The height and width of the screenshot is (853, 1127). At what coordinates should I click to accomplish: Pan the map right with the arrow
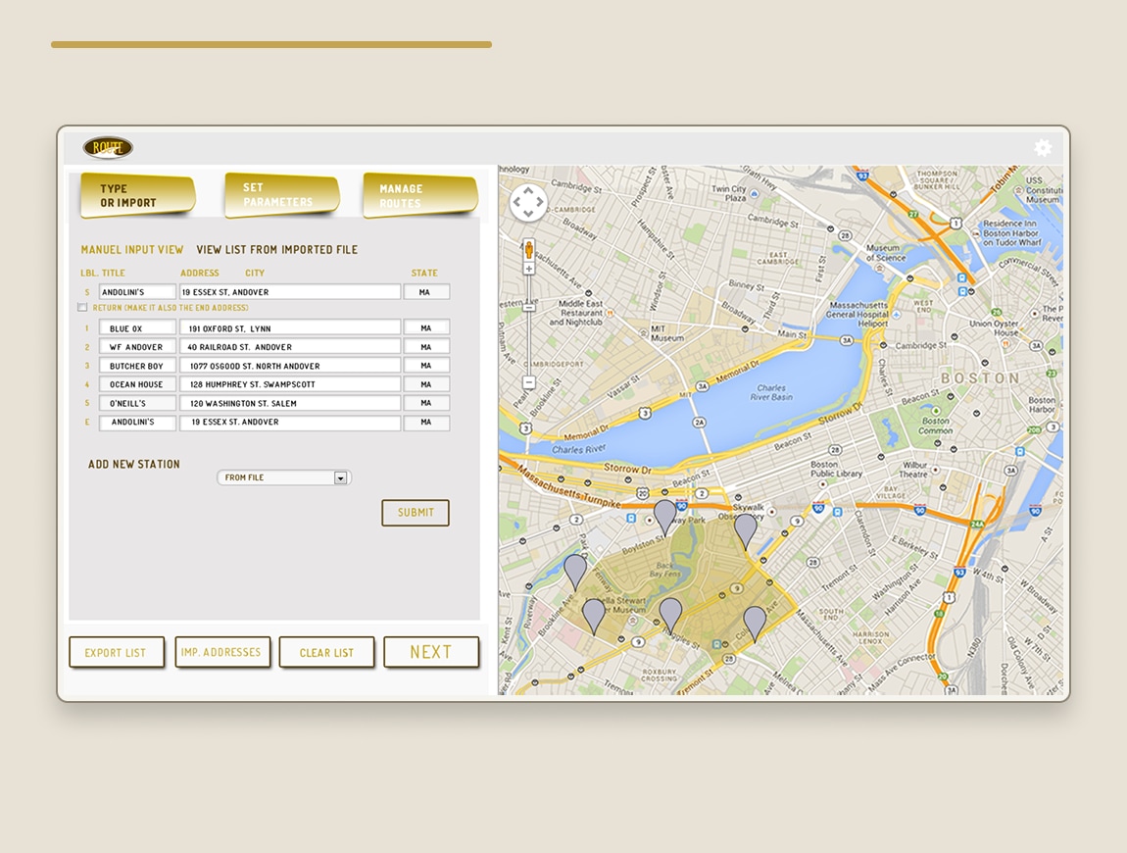point(541,202)
